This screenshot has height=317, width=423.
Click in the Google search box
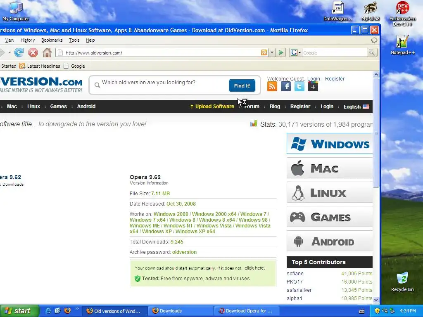coord(335,52)
